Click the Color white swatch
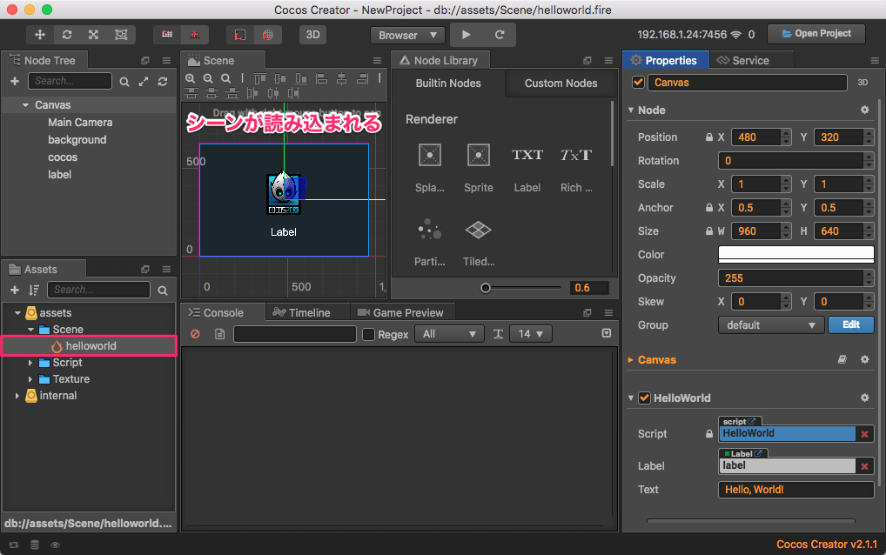Screen dimensions: 886x555 (795, 255)
